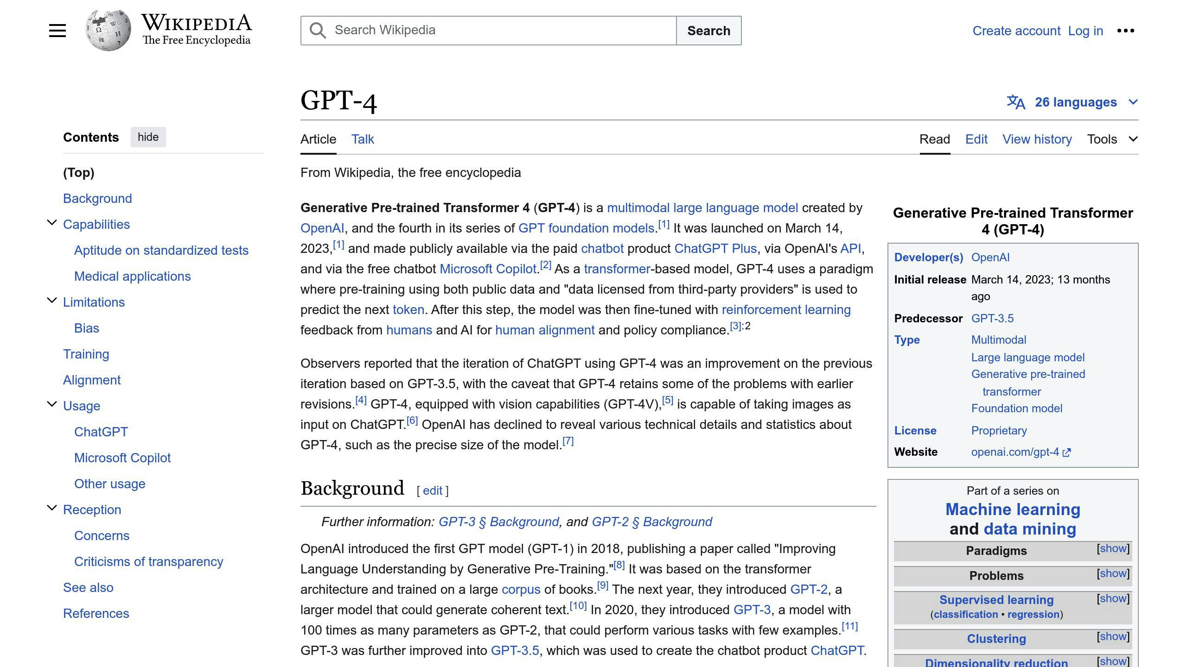Jump to Bias in contents
Image resolution: width=1187 pixels, height=667 pixels.
87,328
